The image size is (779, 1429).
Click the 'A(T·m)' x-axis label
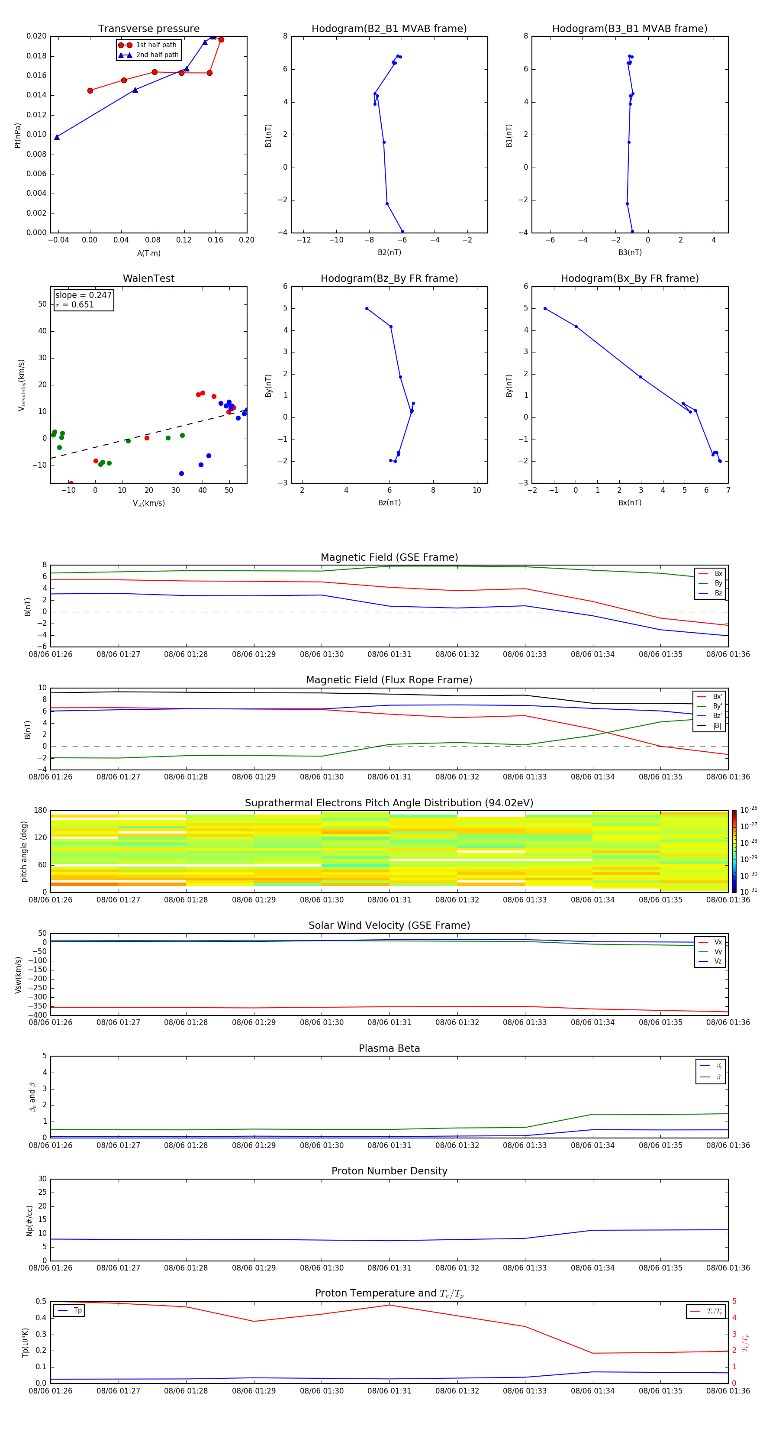coord(148,253)
